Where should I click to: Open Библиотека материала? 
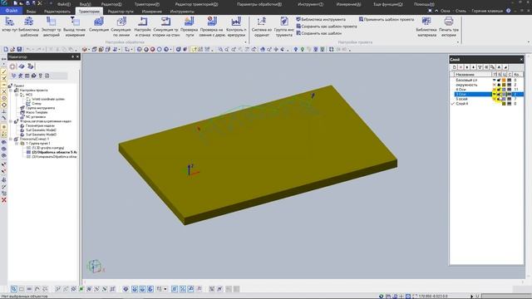point(426,27)
